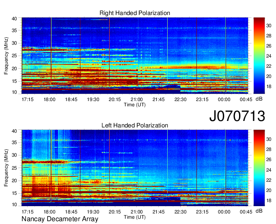Click the 25 MHz tick label on top plot
The height and width of the screenshot is (224, 276).
click(x=14, y=56)
